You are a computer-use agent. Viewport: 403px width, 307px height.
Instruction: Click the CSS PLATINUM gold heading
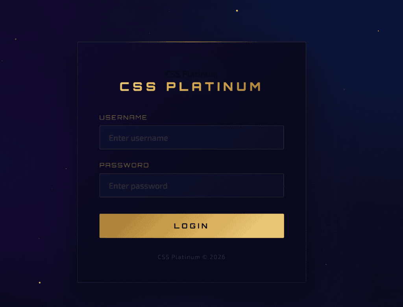(190, 86)
